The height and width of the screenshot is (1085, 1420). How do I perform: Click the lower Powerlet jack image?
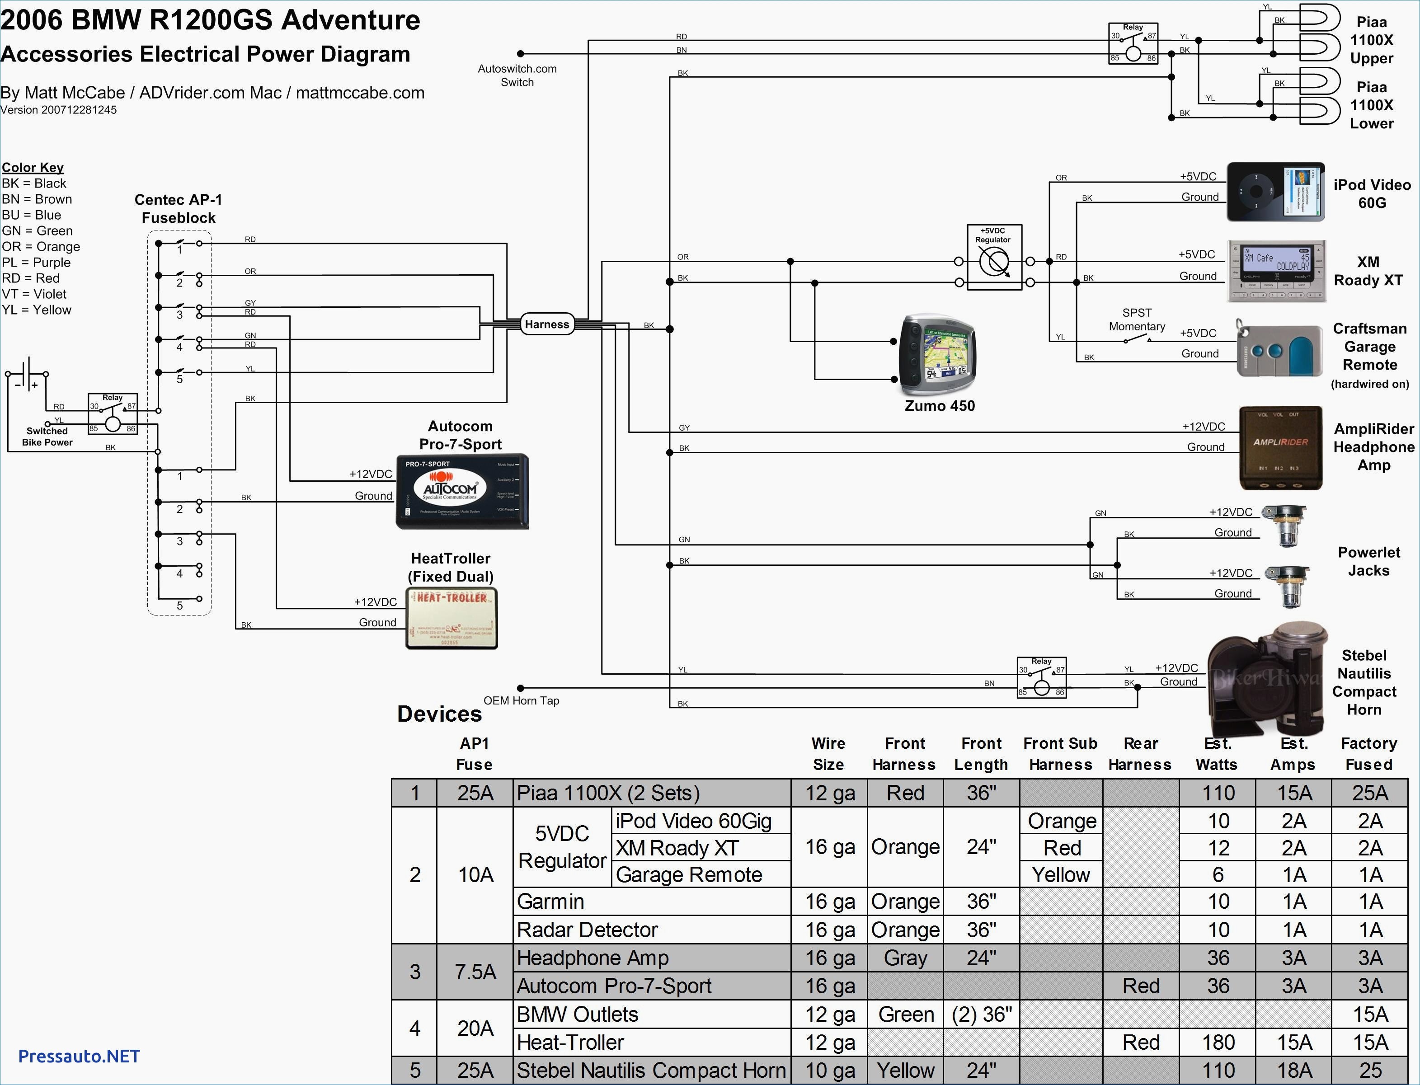(1288, 587)
